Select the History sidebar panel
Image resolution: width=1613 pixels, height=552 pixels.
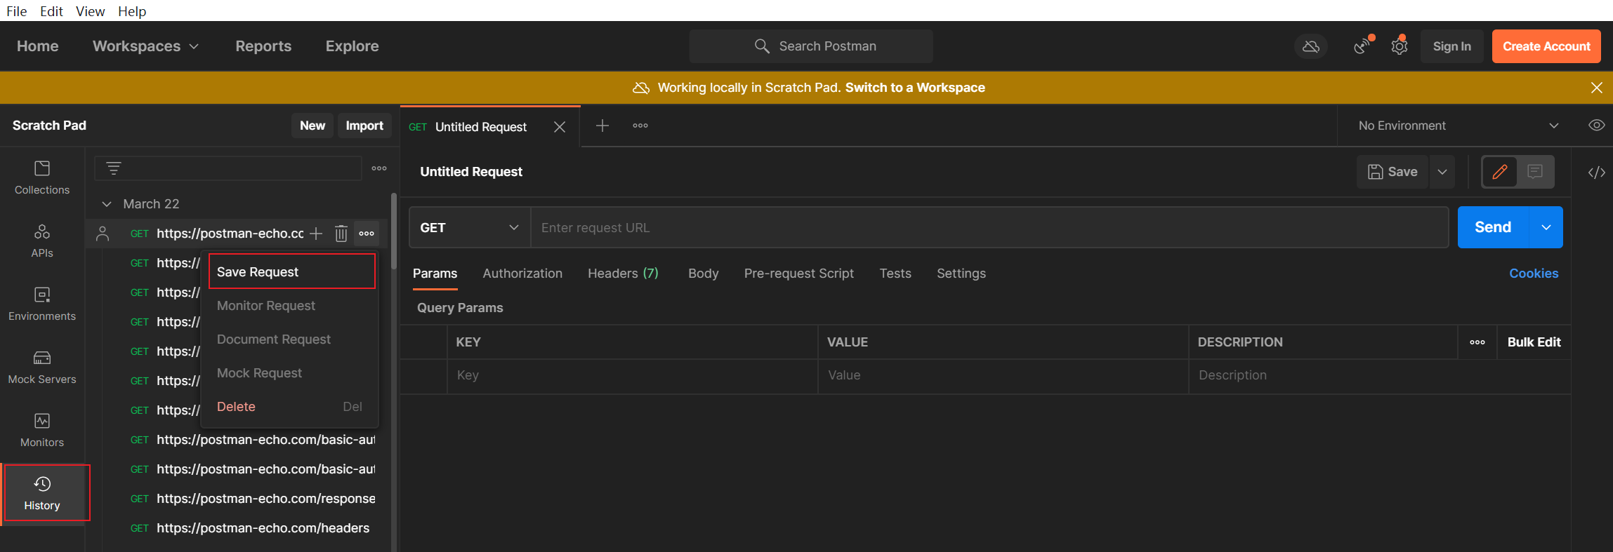click(42, 494)
